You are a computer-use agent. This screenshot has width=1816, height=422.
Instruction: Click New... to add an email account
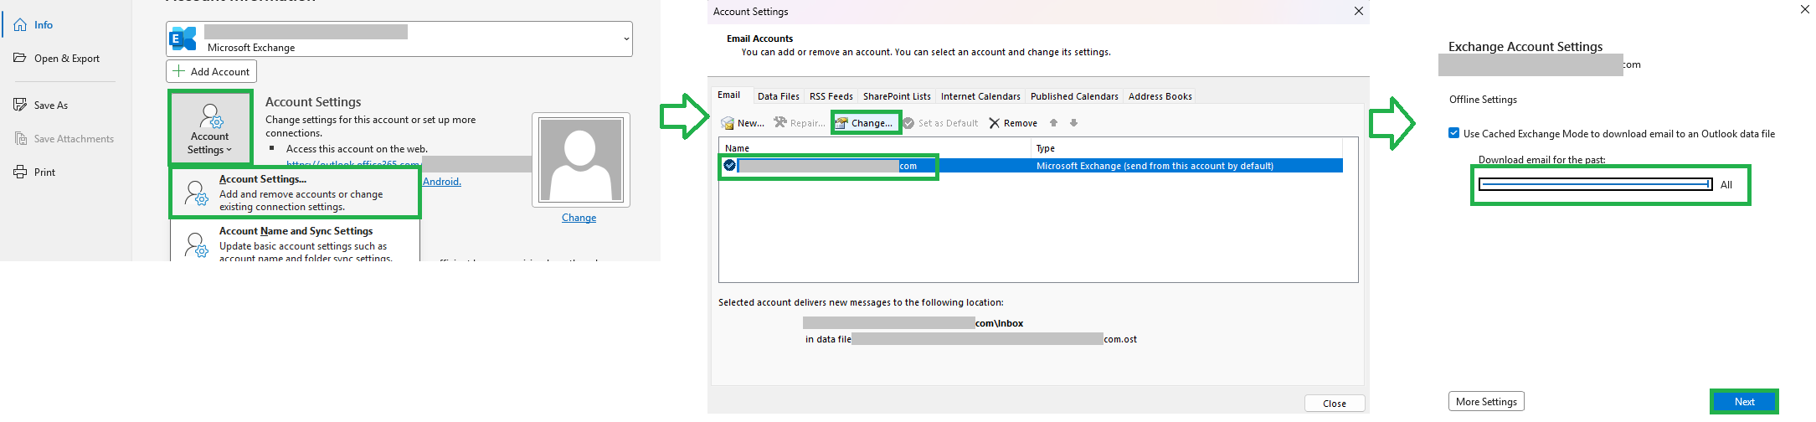[743, 123]
